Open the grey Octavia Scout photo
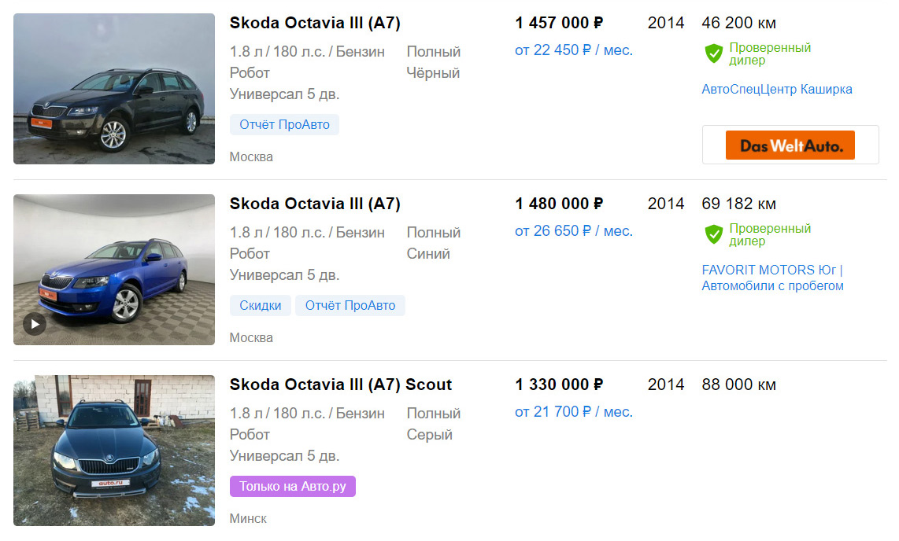This screenshot has height=541, width=899. point(114,451)
